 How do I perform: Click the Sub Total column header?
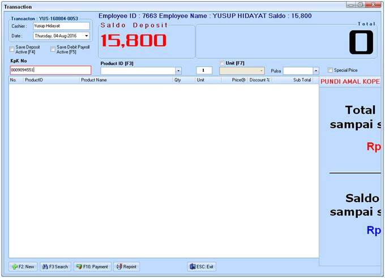pyautogui.click(x=301, y=80)
